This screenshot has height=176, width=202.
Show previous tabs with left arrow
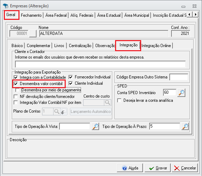click(189, 14)
